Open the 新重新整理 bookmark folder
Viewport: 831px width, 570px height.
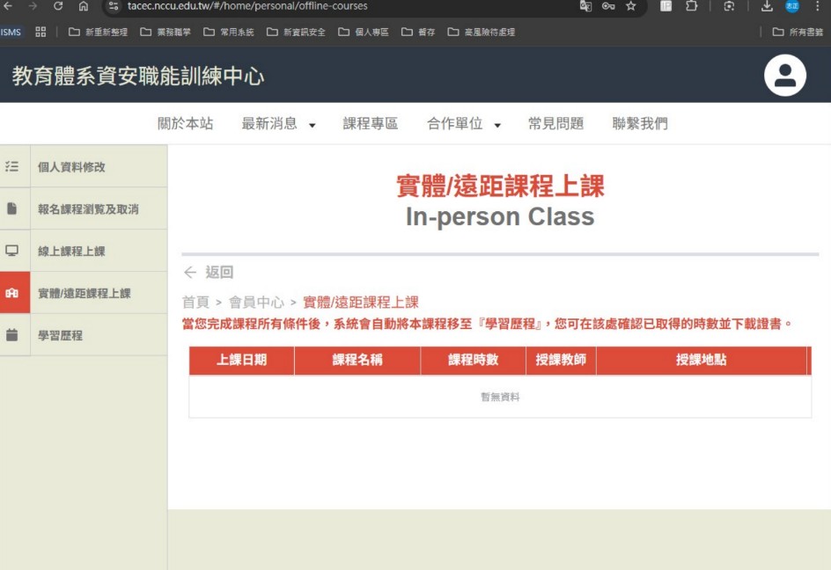[x=98, y=32]
